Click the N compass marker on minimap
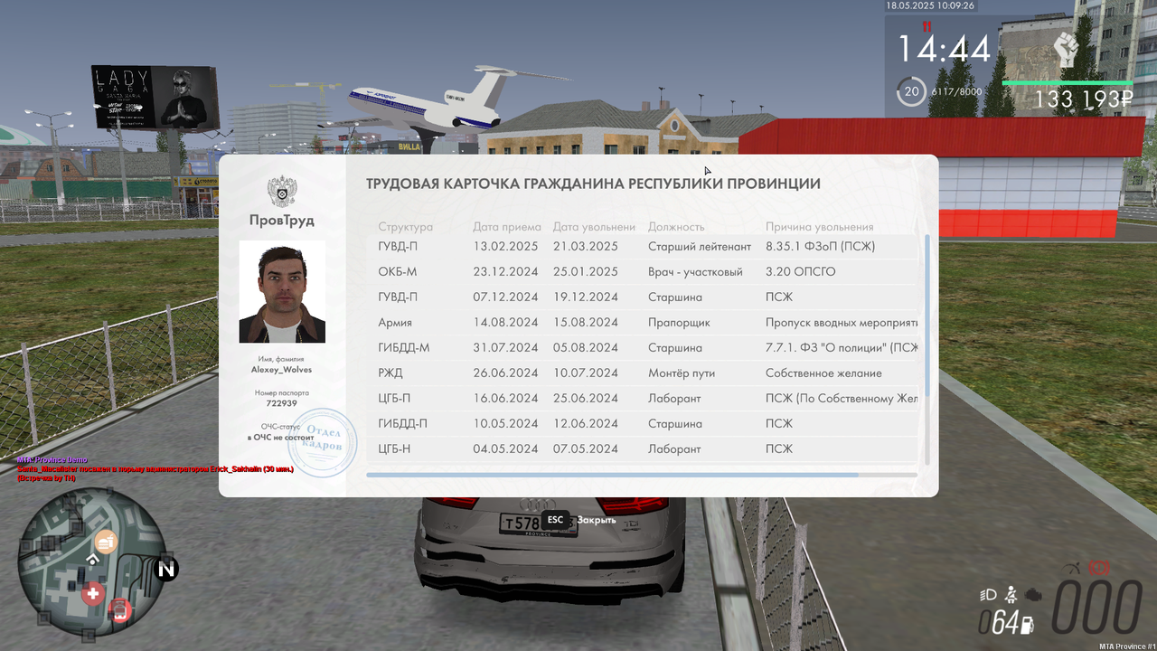The image size is (1157, 651). pyautogui.click(x=166, y=570)
